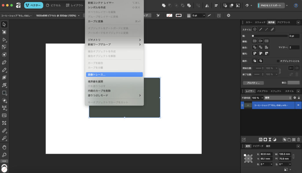Select the Move tool arrow icon
The width and height of the screenshot is (302, 173).
point(4,24)
